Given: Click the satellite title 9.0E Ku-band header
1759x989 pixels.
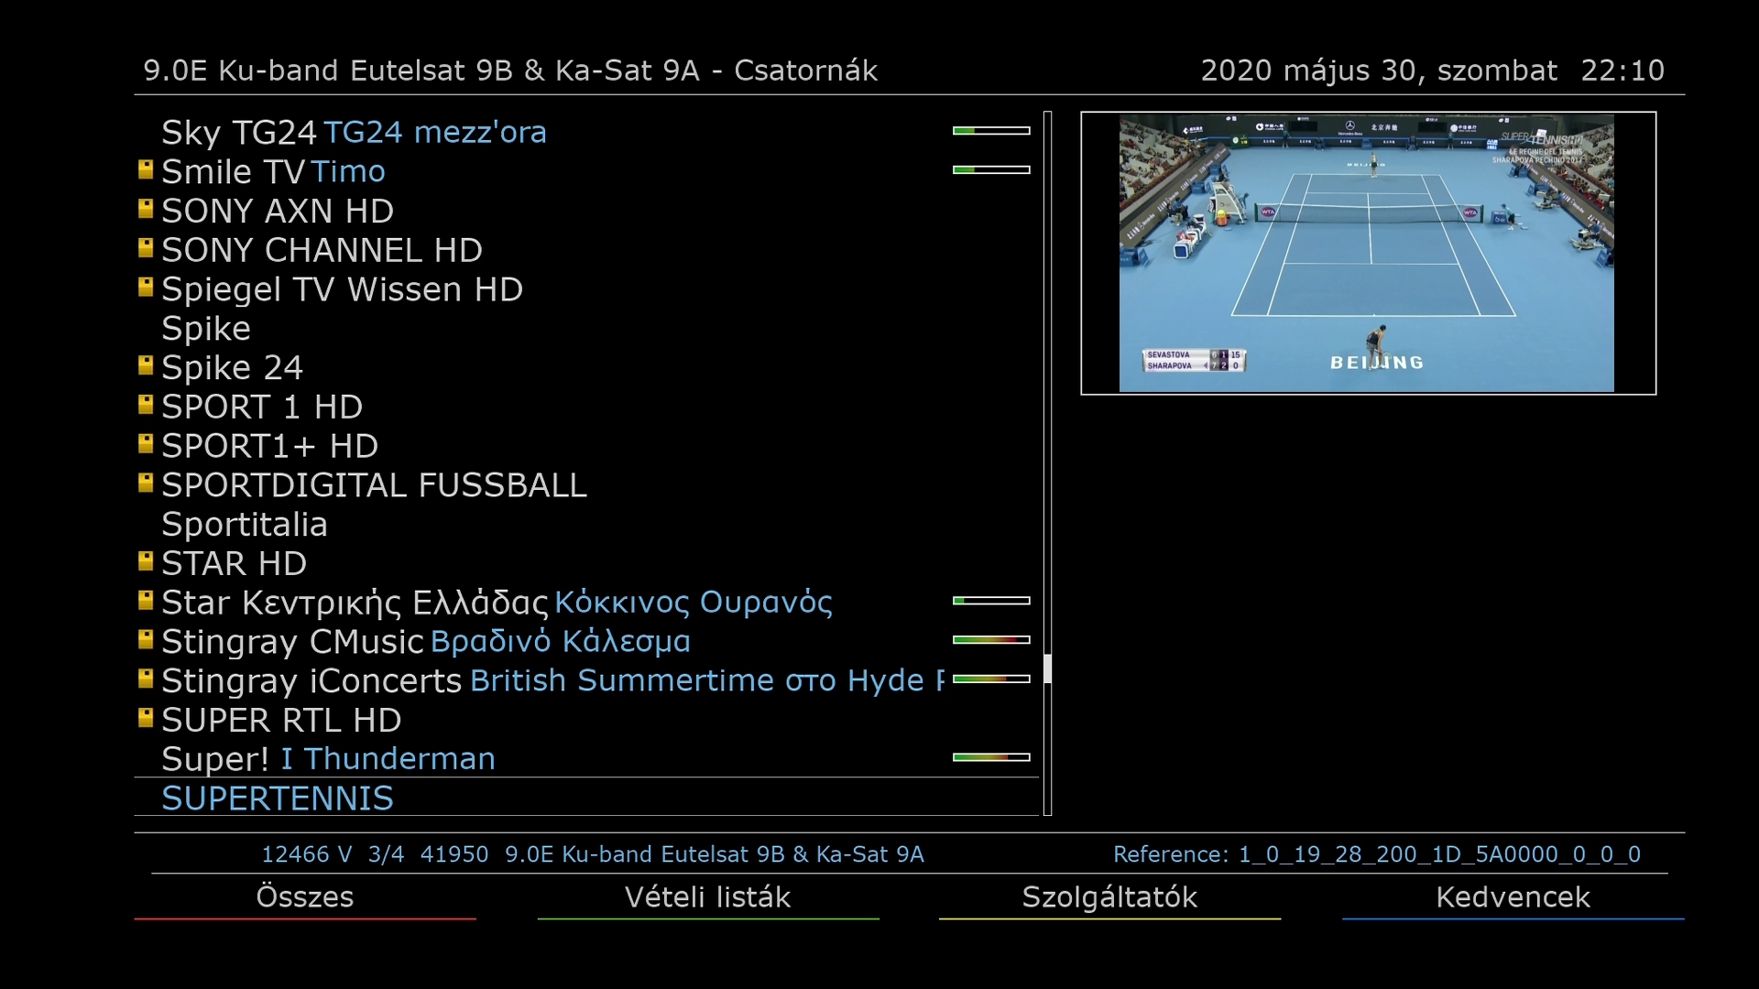Looking at the screenshot, I should coord(510,71).
